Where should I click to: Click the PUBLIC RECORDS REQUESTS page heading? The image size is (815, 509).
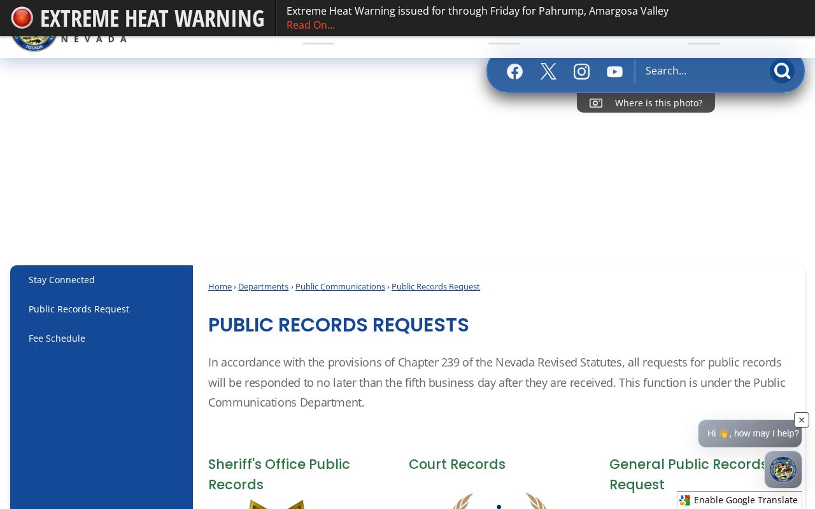click(x=338, y=325)
